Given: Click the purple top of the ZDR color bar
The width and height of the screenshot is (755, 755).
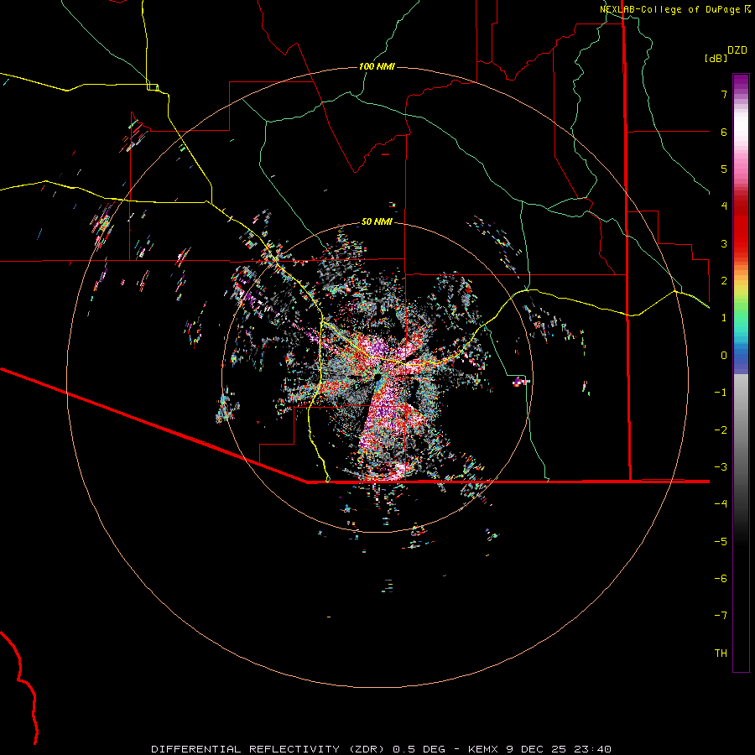Looking at the screenshot, I should [741, 82].
